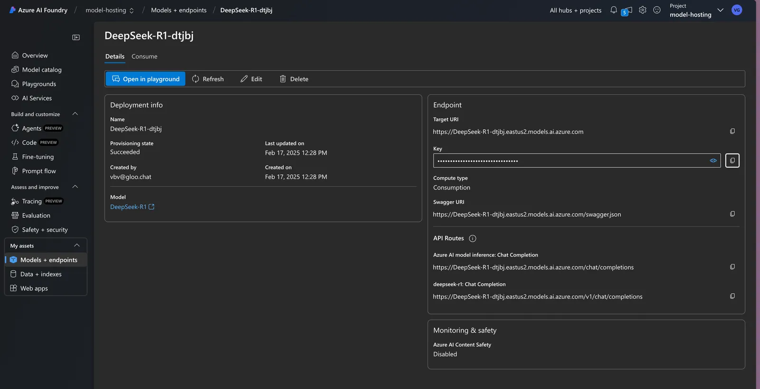Edit the DeepSeek-R1-dtjbj deployment
This screenshot has width=760, height=389.
click(251, 79)
